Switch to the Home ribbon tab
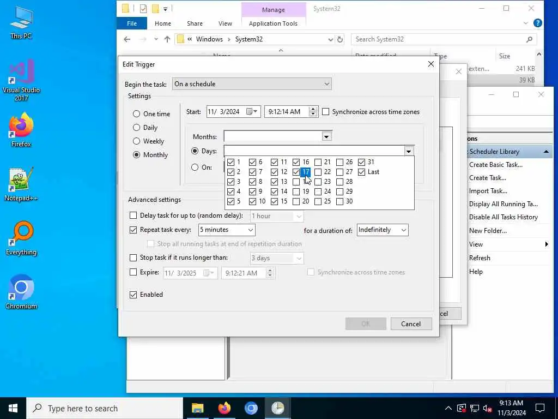Viewport: 558px width, 419px height. coord(162,23)
